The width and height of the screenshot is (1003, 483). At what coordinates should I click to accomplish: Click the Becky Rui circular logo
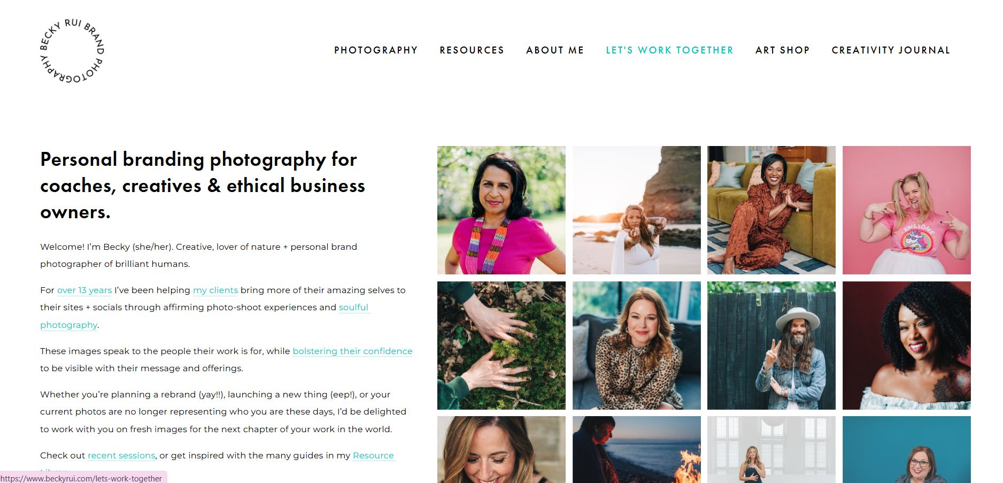72,51
